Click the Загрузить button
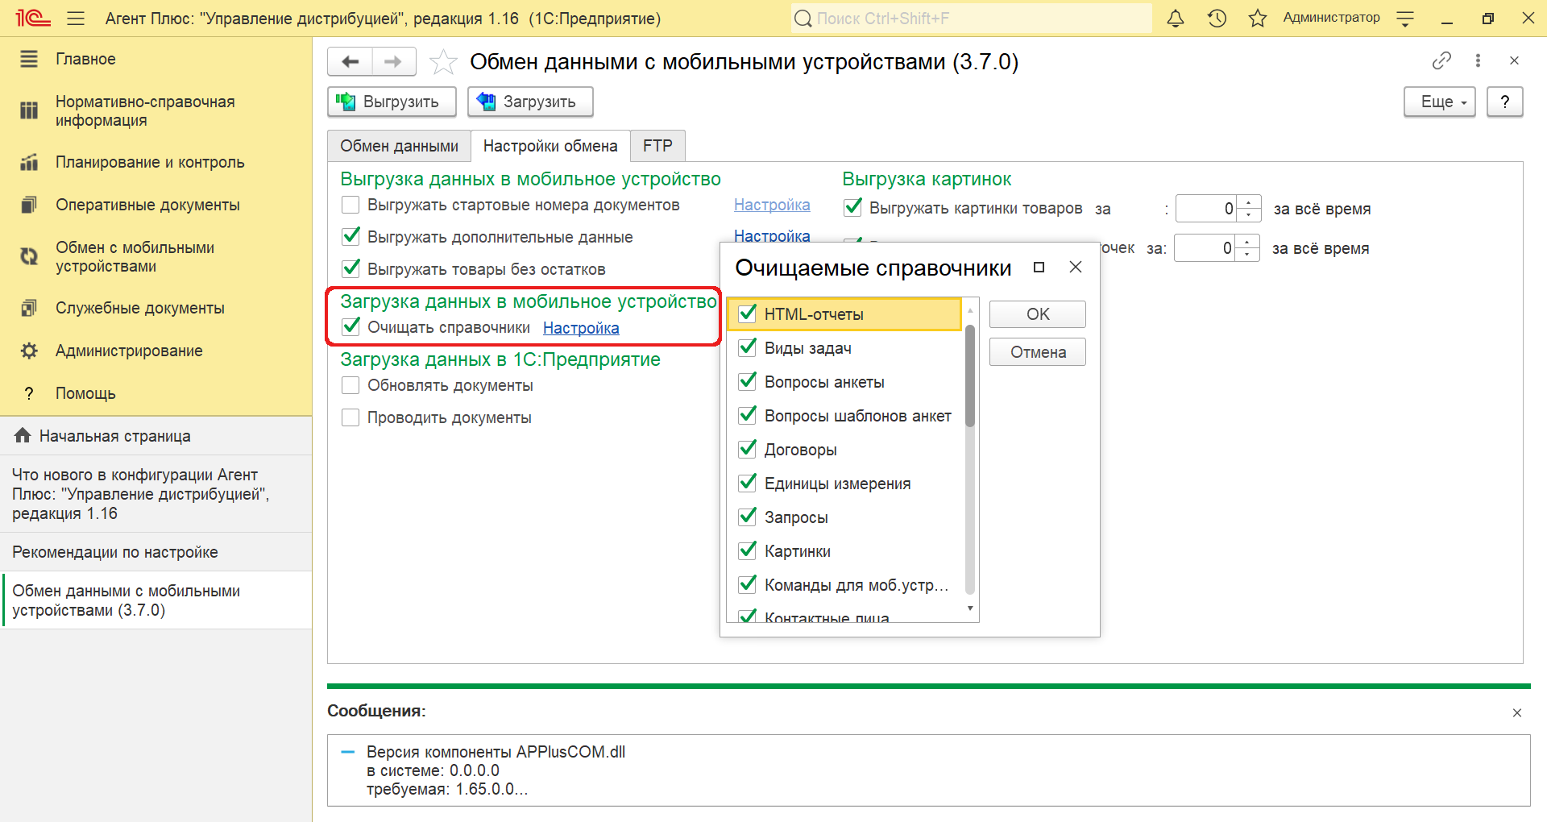The height and width of the screenshot is (822, 1547). [x=530, y=102]
